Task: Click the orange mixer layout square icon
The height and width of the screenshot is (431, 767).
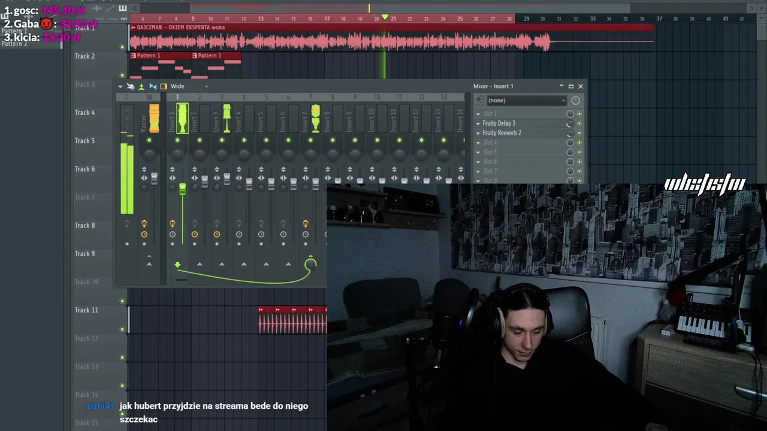Action: (164, 86)
